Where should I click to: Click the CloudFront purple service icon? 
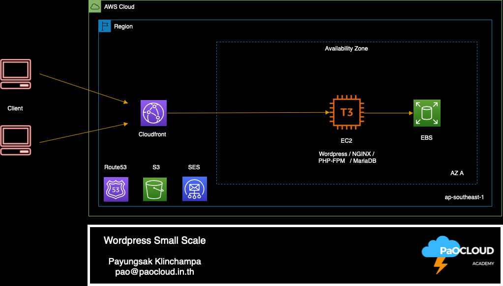pos(154,113)
